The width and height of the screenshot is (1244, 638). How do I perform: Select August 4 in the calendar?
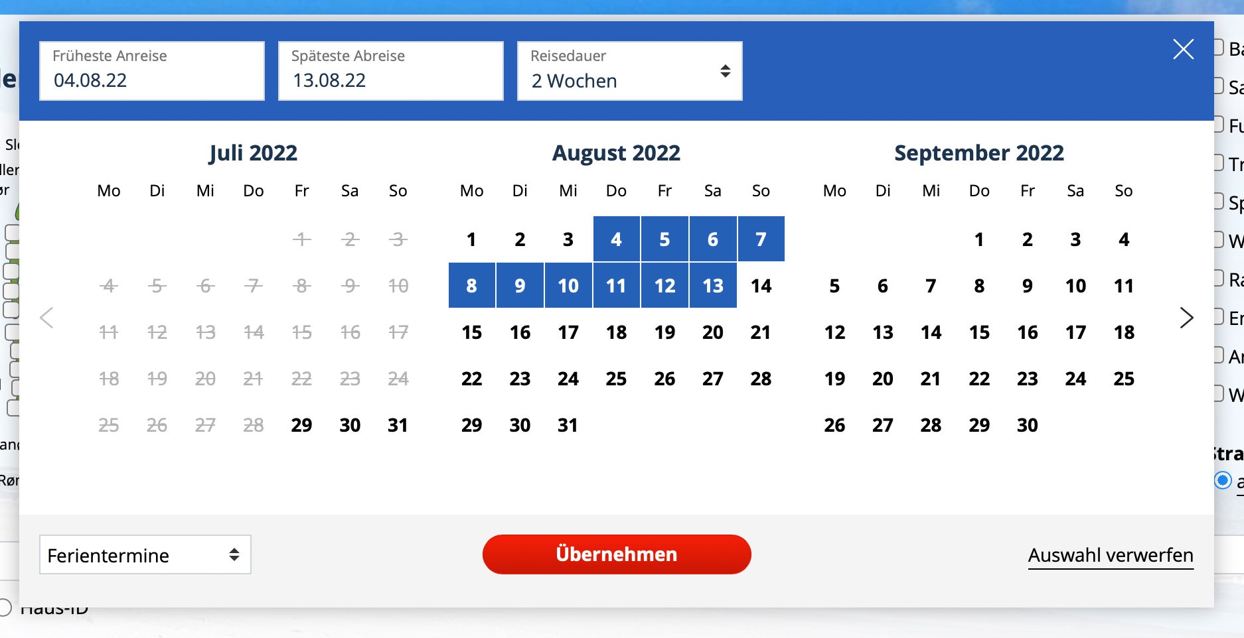[616, 239]
